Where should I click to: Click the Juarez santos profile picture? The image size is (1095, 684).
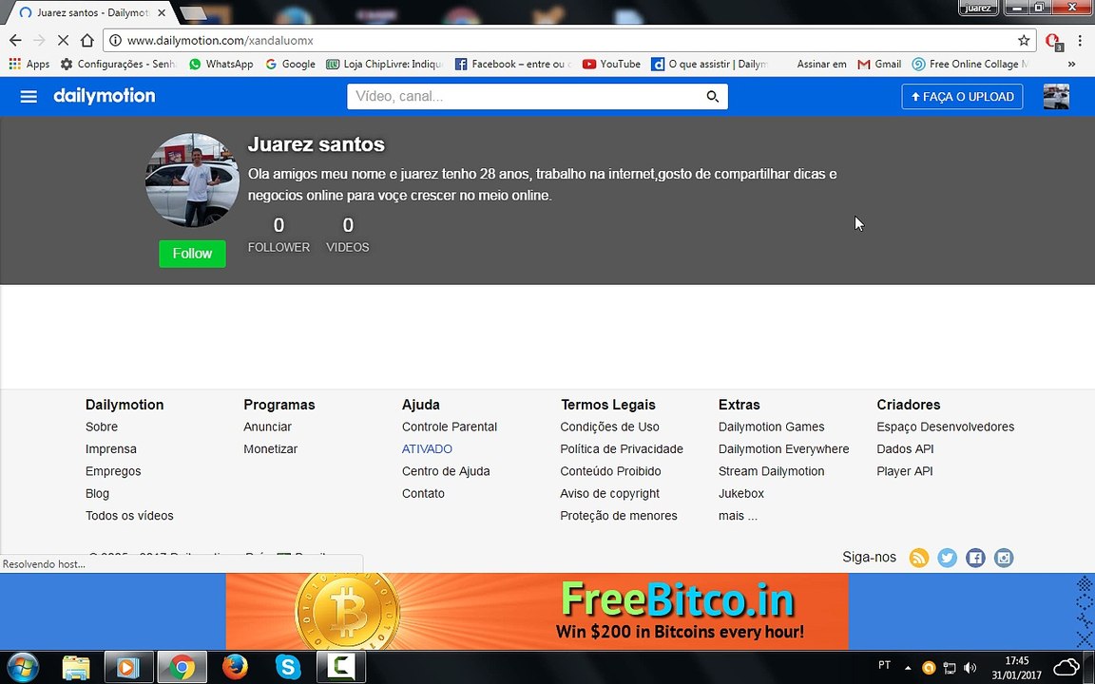tap(192, 180)
